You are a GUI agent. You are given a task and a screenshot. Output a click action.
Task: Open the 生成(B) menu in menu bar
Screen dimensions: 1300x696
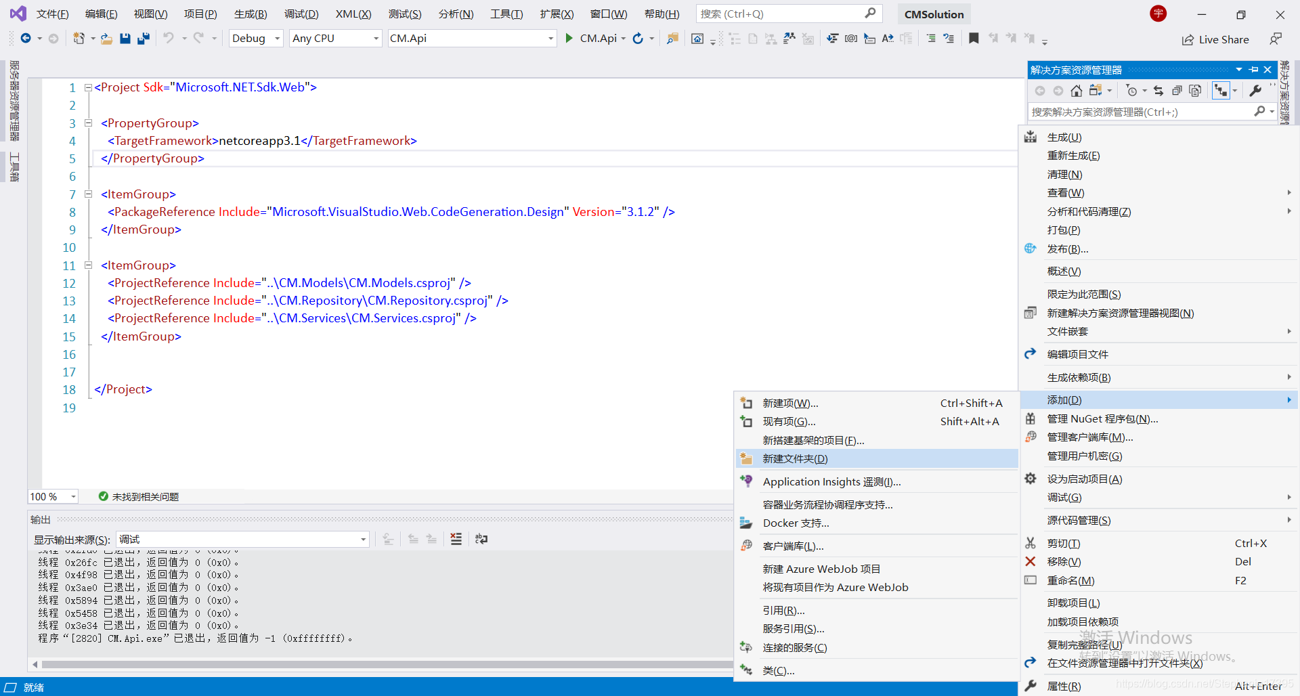pyautogui.click(x=251, y=14)
